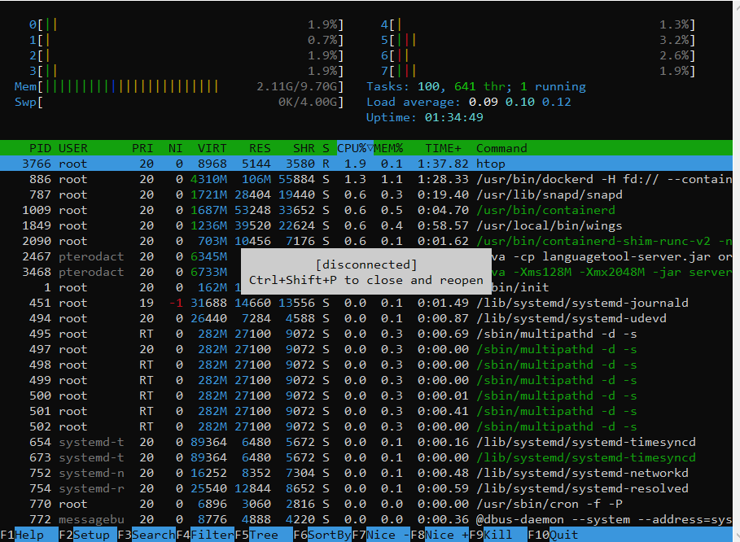The height and width of the screenshot is (542, 740).
Task: Select the /usr/bin/dockerd process row
Action: (366, 179)
